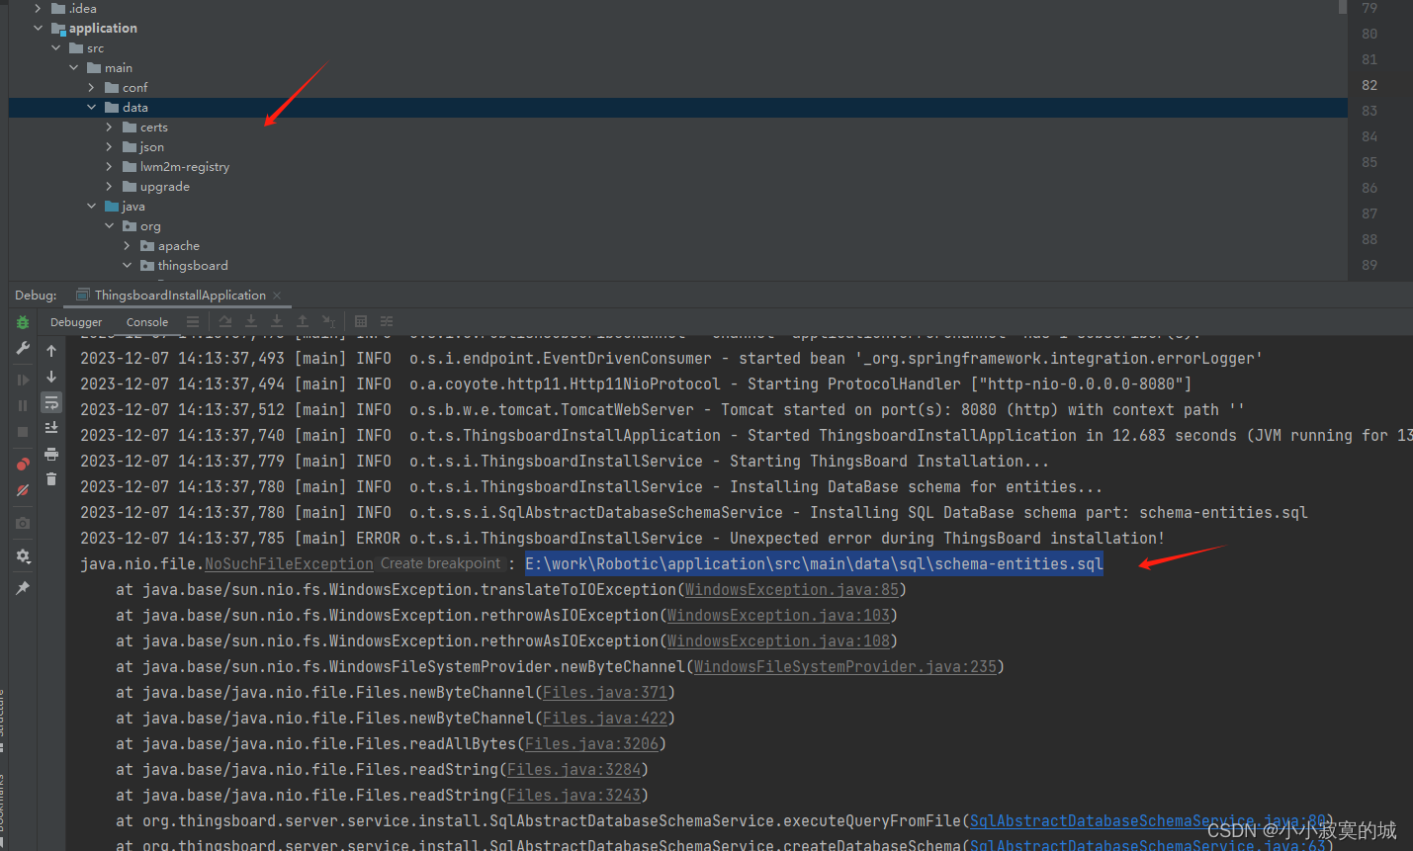Toggle pin tab in debug panel
This screenshot has width=1413, height=851.
coord(23,588)
